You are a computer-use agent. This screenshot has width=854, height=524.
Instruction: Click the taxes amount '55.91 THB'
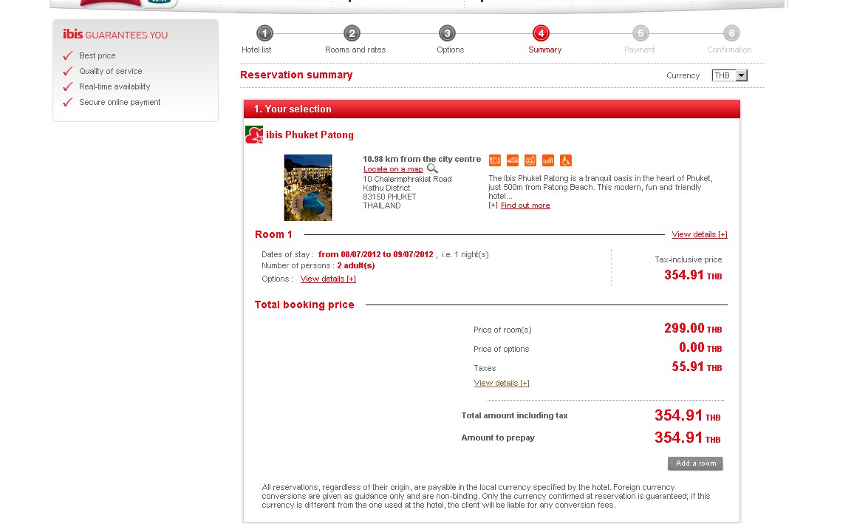(x=697, y=367)
